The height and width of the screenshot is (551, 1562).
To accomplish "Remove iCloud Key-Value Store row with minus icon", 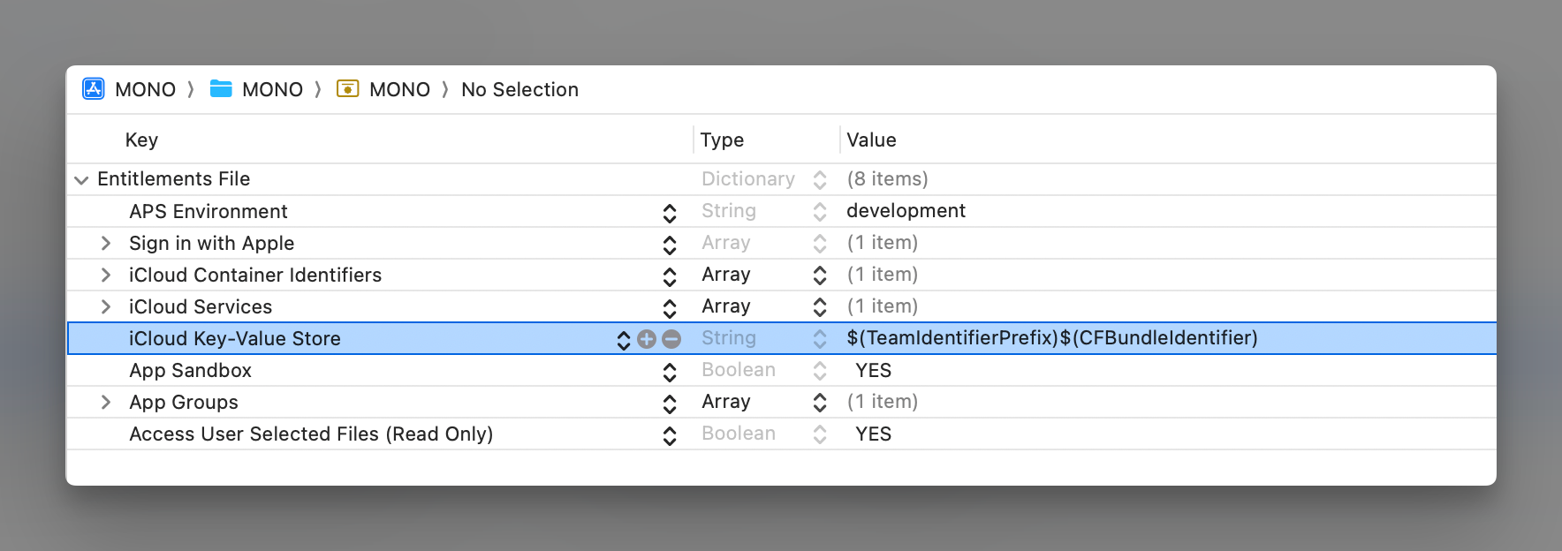I will point(671,339).
